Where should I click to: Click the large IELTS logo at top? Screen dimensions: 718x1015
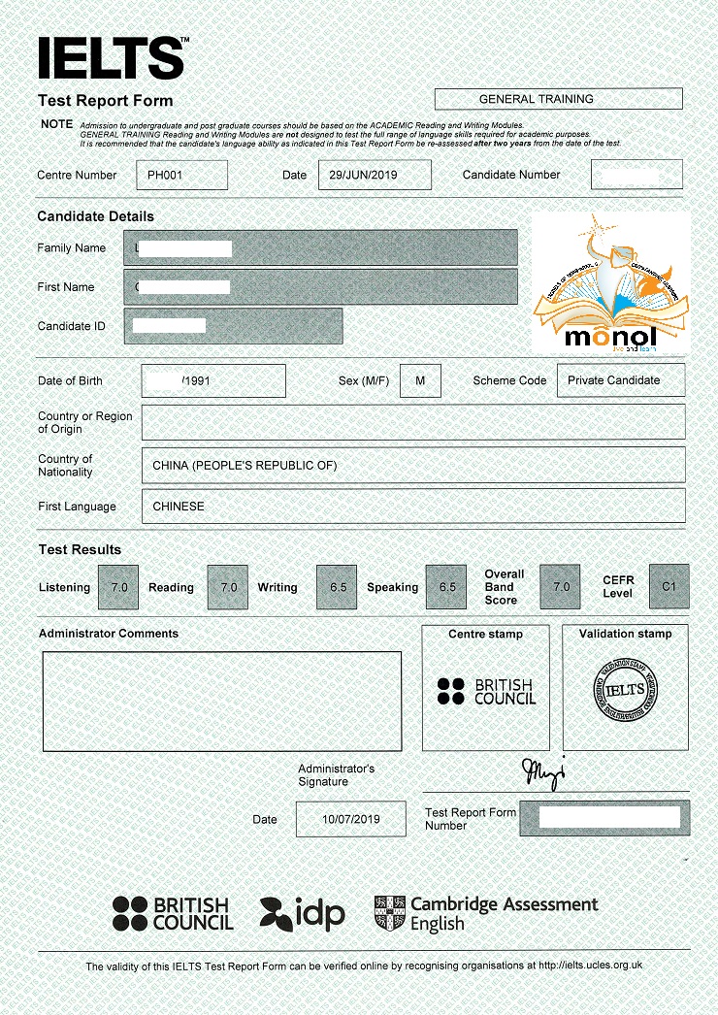click(x=113, y=57)
